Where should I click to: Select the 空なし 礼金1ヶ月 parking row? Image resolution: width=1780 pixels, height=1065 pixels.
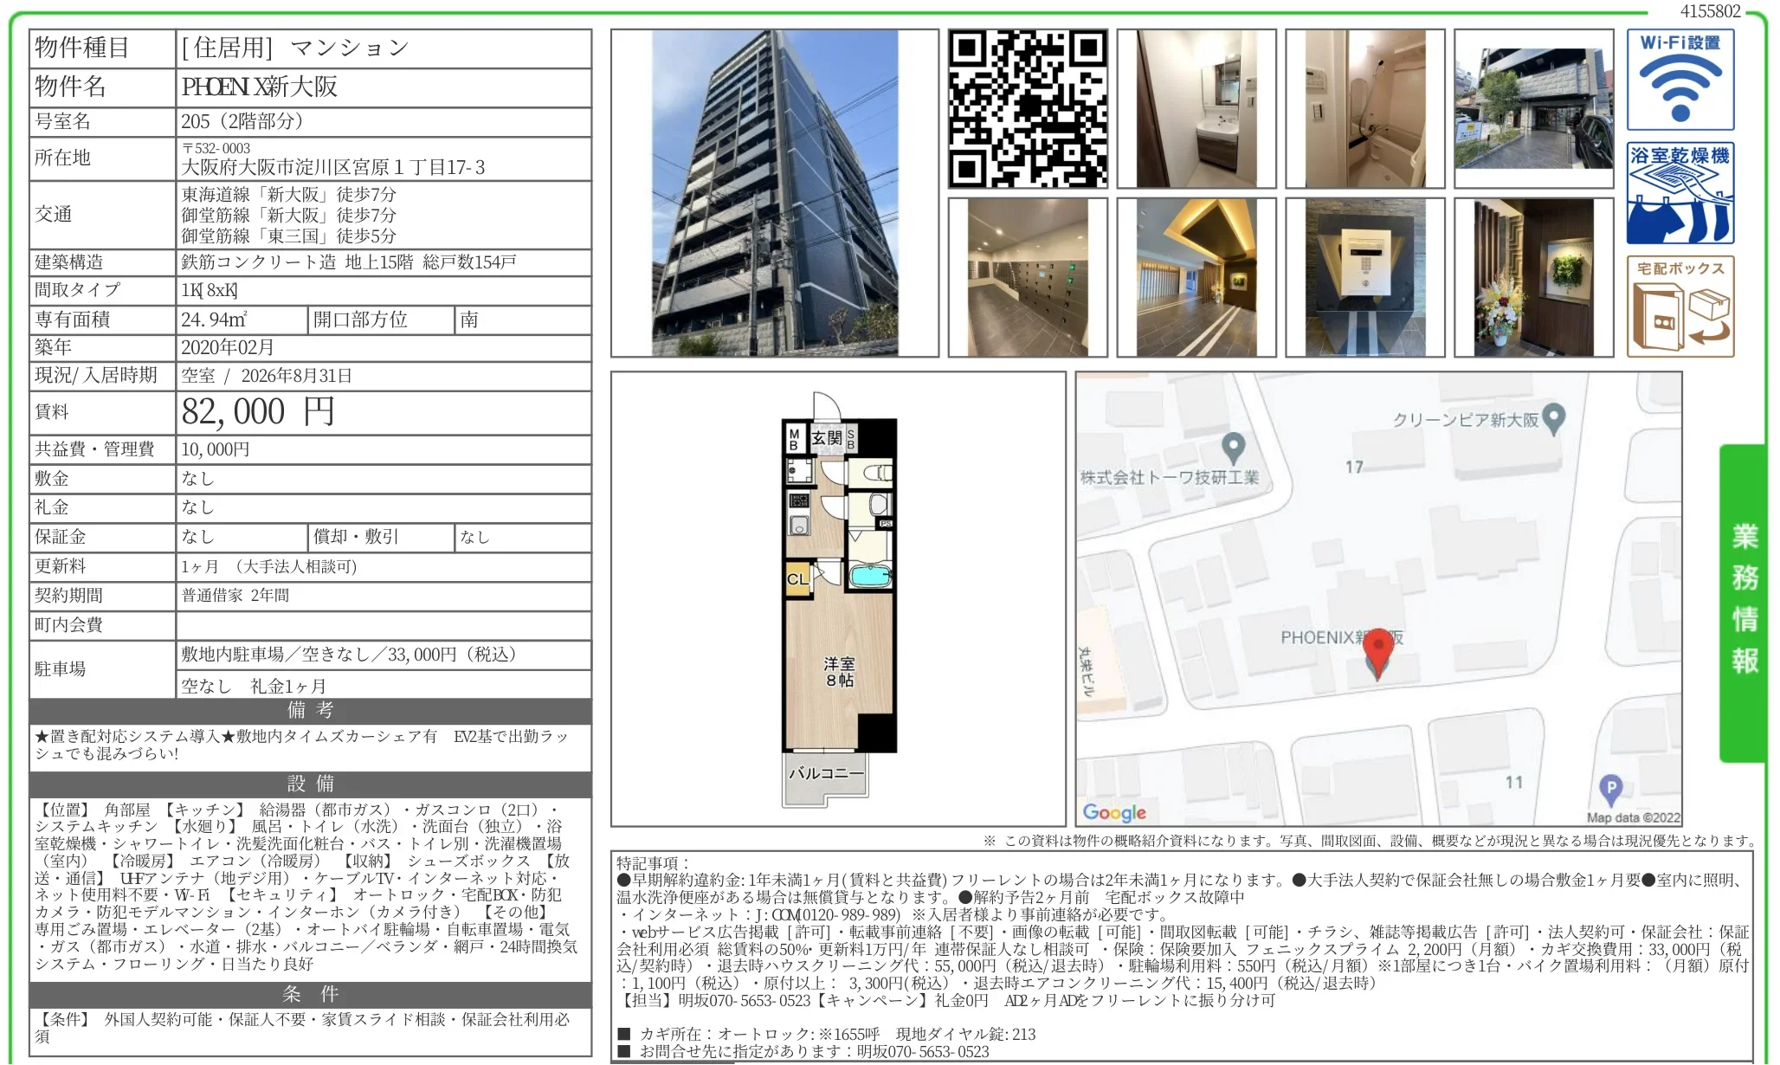tap(384, 686)
